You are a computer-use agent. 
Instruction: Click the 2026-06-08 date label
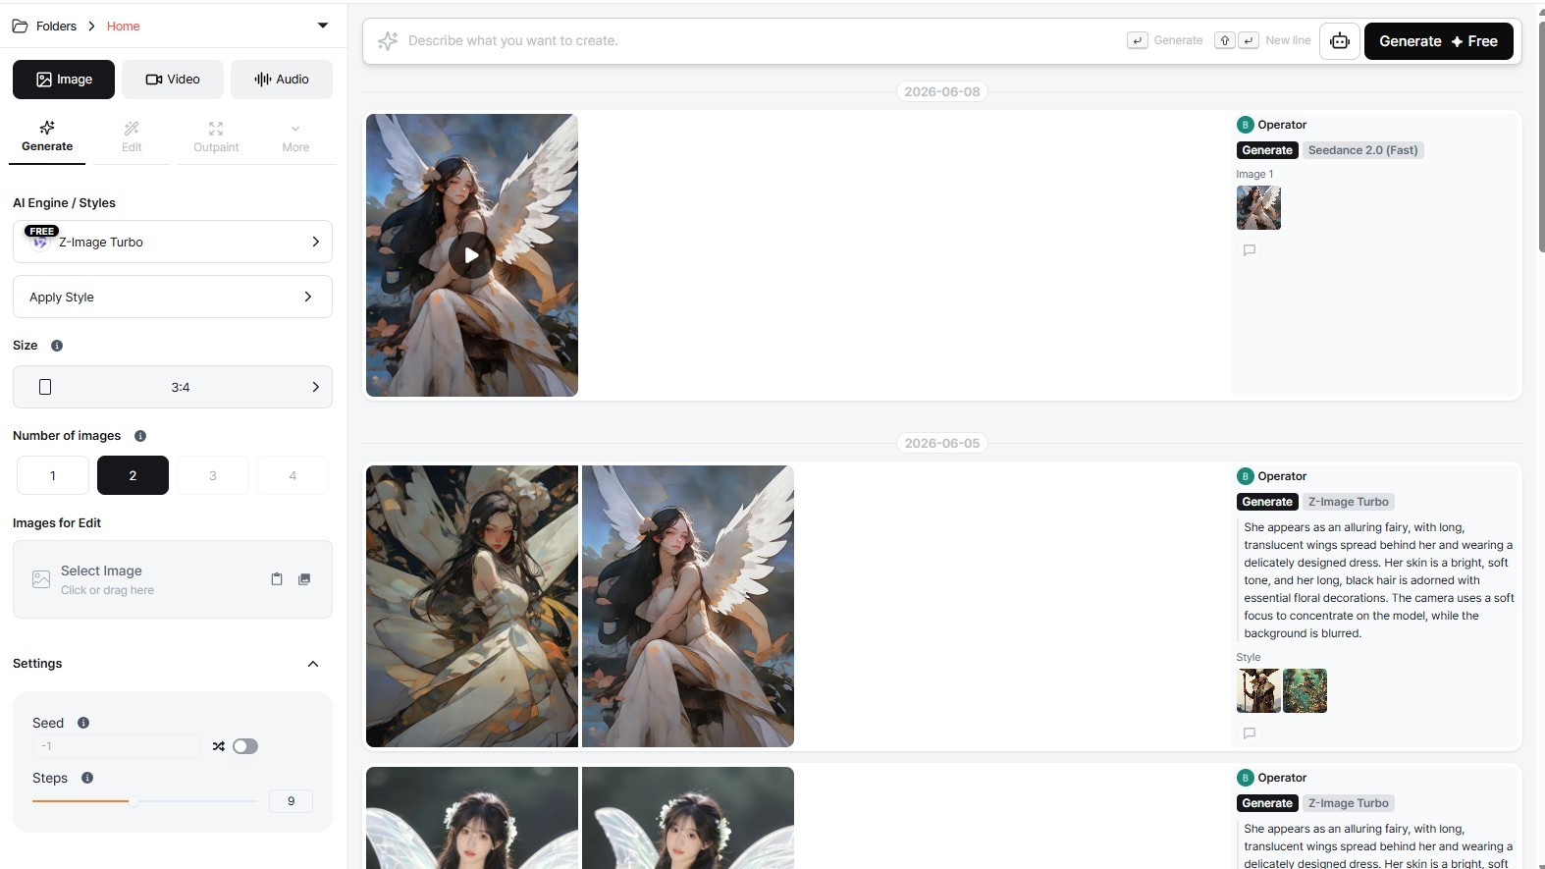[942, 91]
